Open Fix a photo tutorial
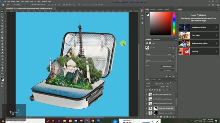 coord(199,36)
